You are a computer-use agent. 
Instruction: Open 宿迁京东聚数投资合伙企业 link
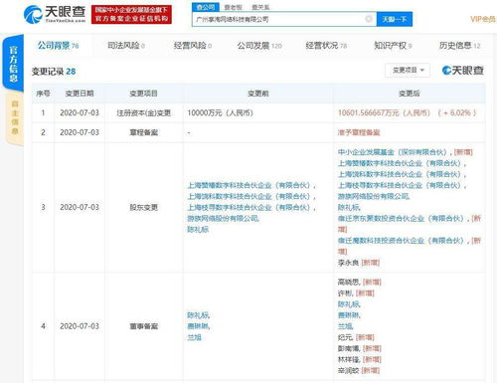401,219
